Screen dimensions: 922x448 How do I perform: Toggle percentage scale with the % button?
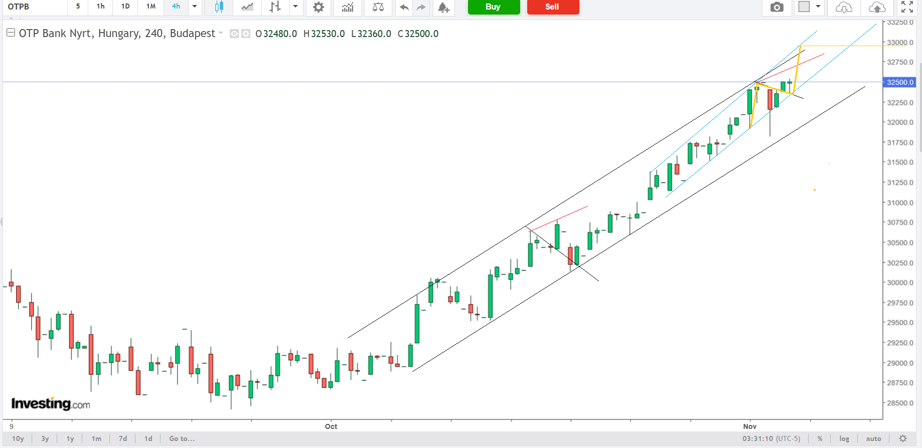click(x=820, y=438)
